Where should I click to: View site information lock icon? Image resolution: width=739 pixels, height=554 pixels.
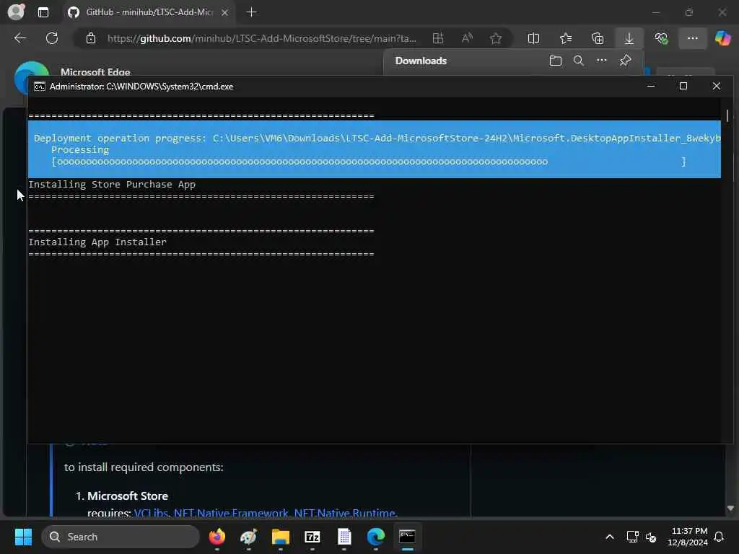point(91,39)
